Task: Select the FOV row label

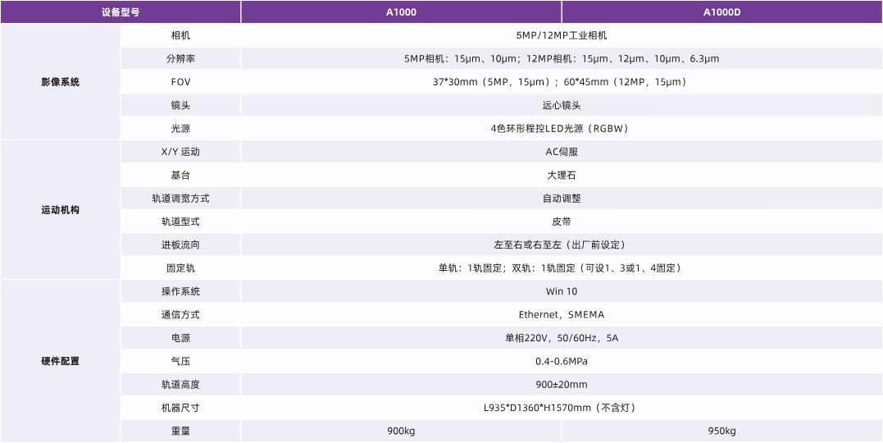Action: click(x=180, y=82)
